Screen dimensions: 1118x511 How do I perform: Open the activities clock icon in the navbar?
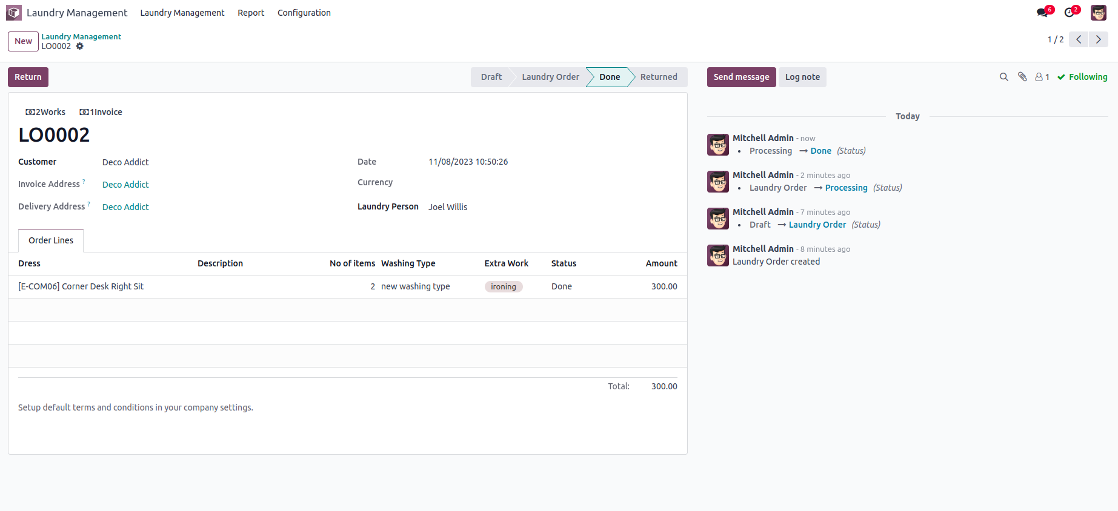[1070, 13]
